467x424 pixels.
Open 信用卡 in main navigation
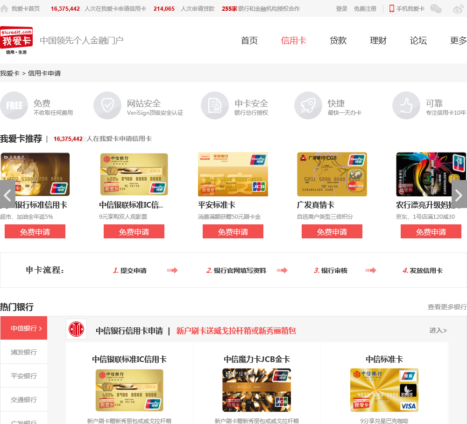[x=293, y=41]
